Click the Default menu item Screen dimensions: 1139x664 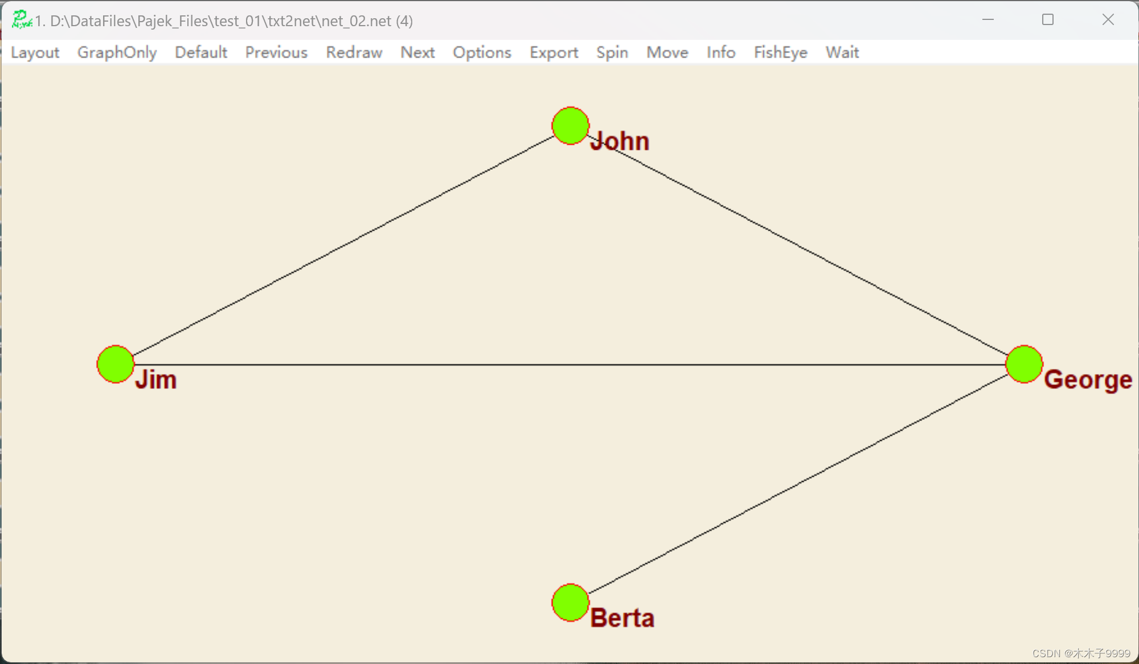coord(200,52)
